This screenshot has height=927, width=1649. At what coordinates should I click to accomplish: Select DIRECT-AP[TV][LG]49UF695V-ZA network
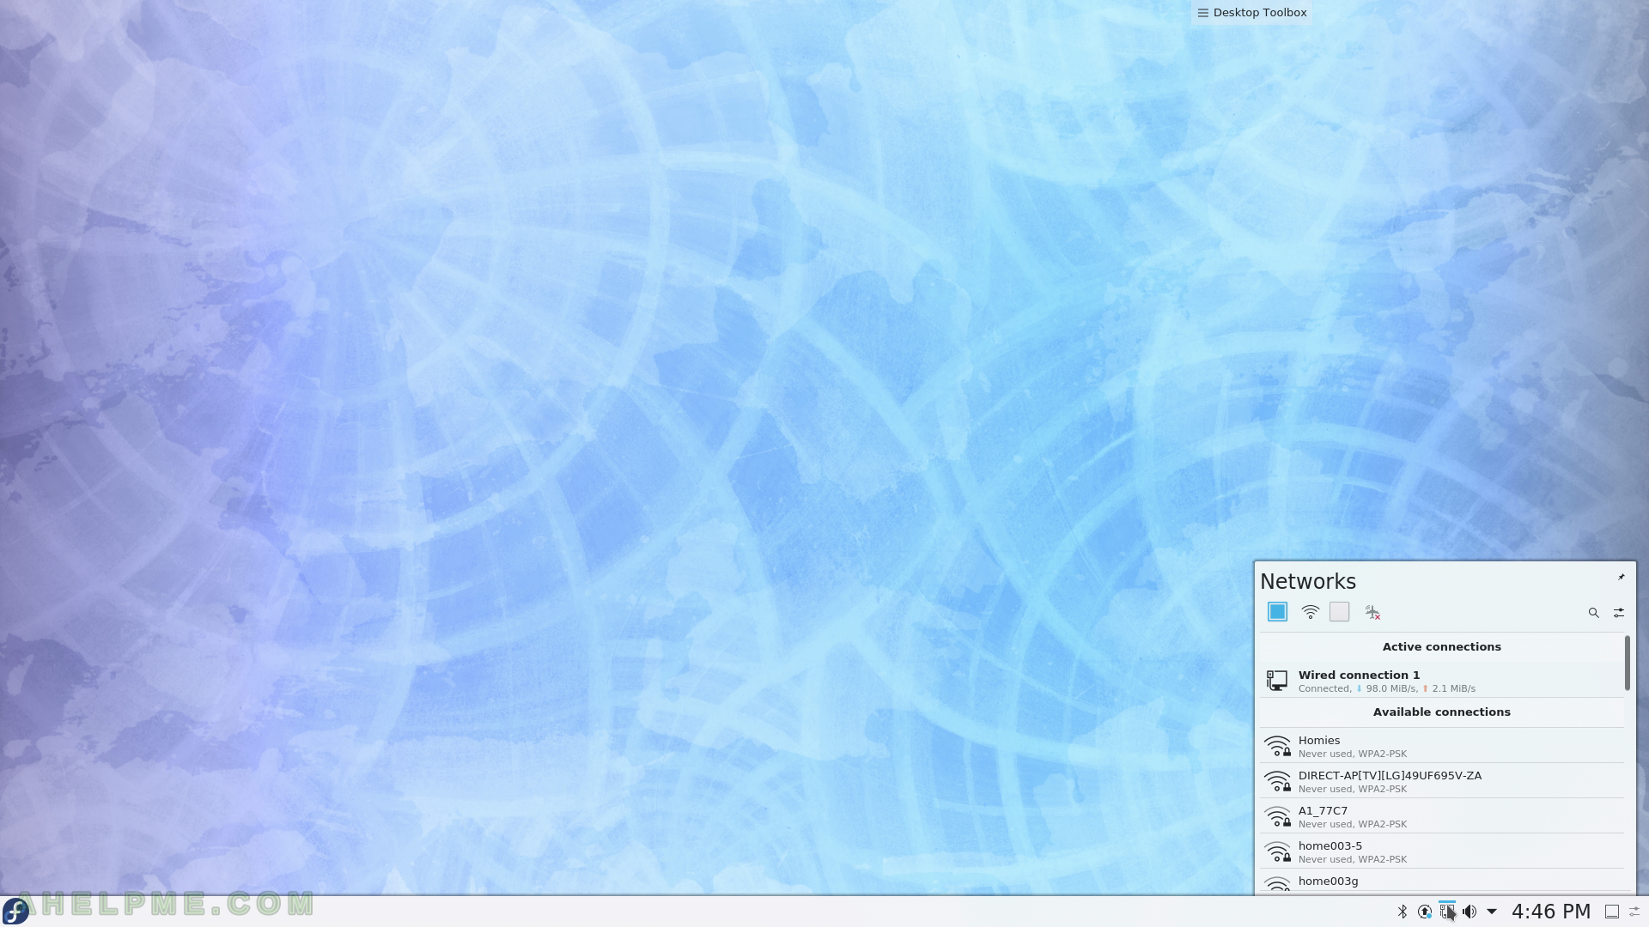pyautogui.click(x=1442, y=781)
